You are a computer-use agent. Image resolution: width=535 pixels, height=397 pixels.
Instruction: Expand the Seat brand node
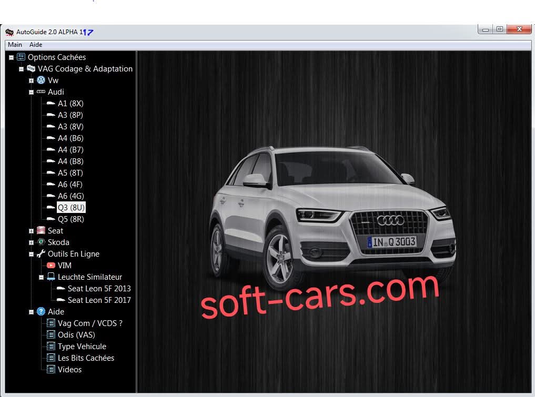point(31,231)
